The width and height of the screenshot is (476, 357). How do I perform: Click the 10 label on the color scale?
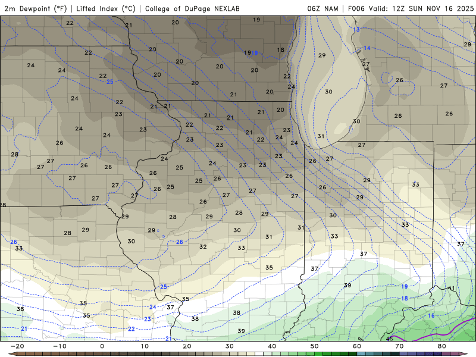[x=145, y=346]
